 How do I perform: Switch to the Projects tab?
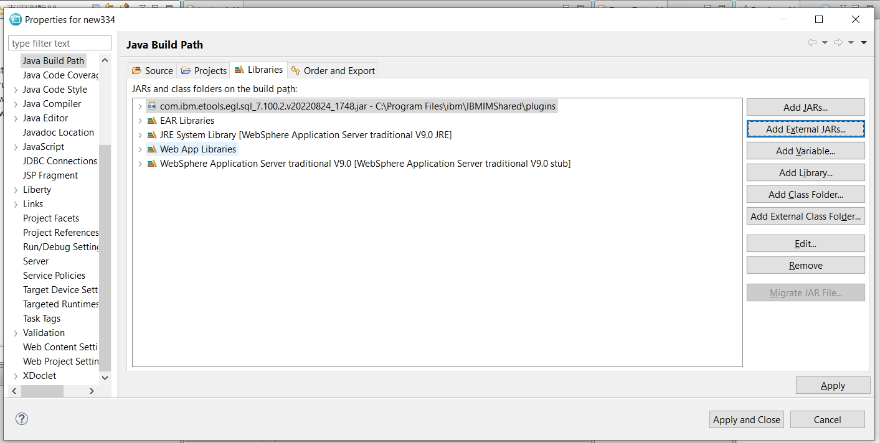coord(204,70)
